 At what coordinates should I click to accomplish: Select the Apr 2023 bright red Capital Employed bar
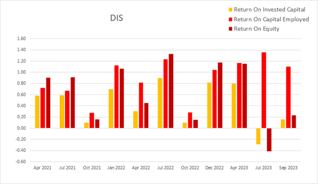pos(239,95)
